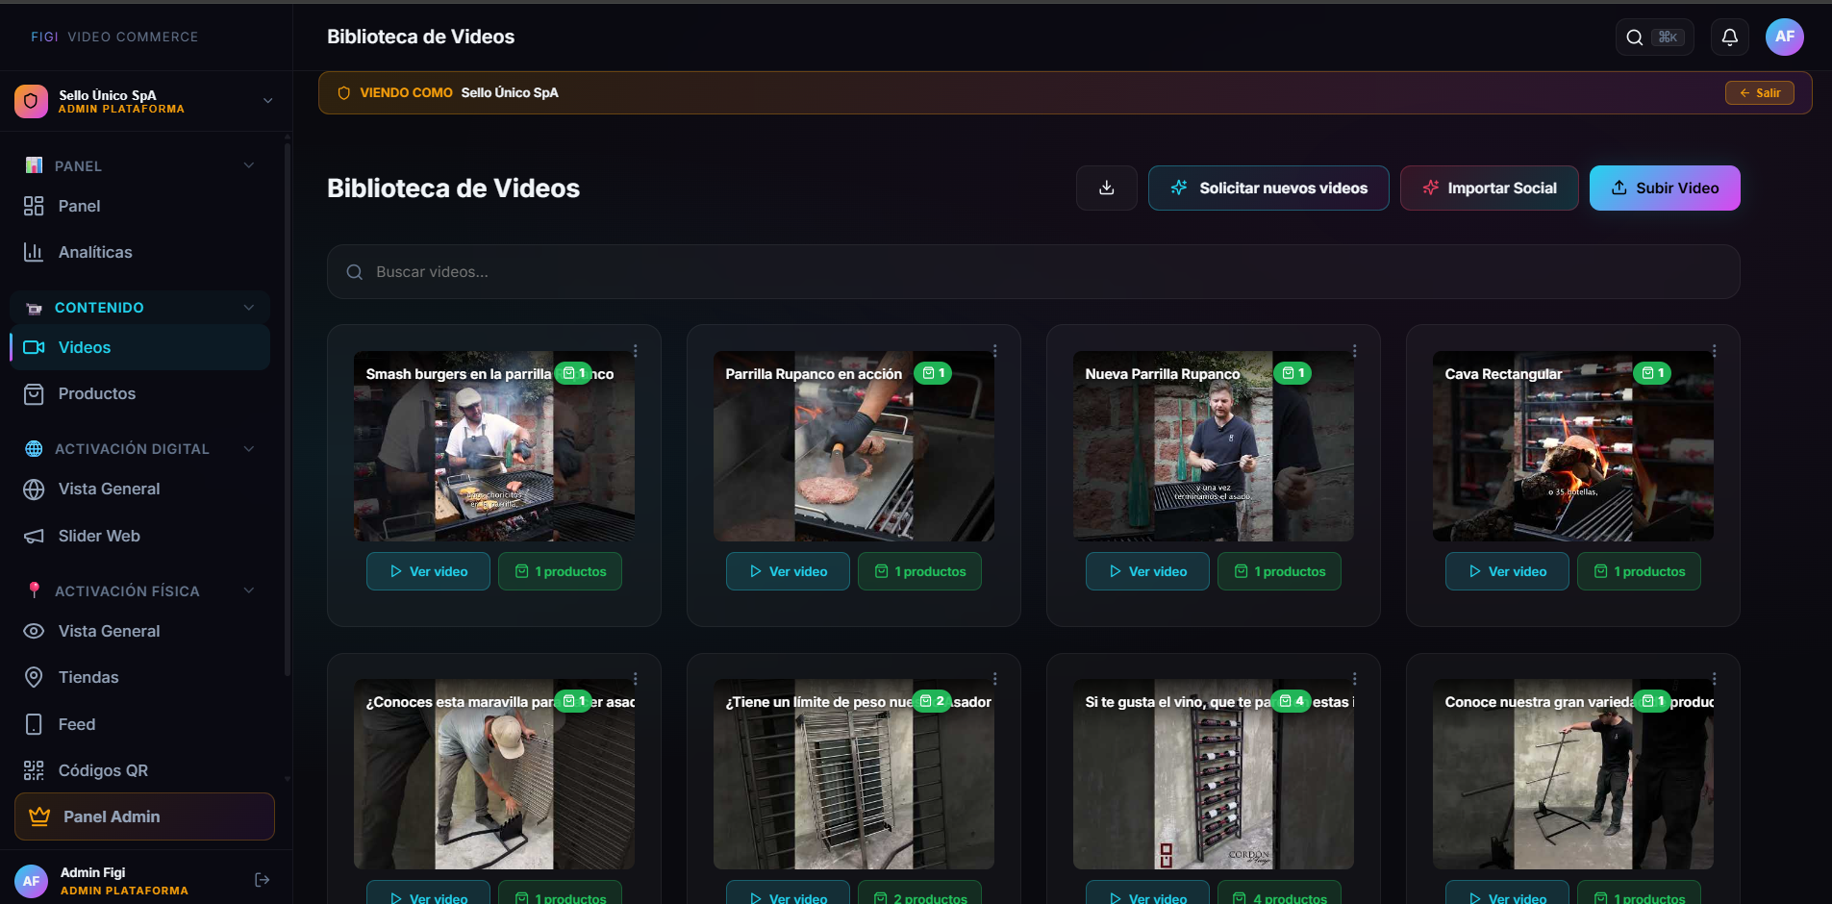This screenshot has width=1832, height=904.
Task: Click Ver video for Nueva Parrilla Rupanco
Action: pos(1147,571)
